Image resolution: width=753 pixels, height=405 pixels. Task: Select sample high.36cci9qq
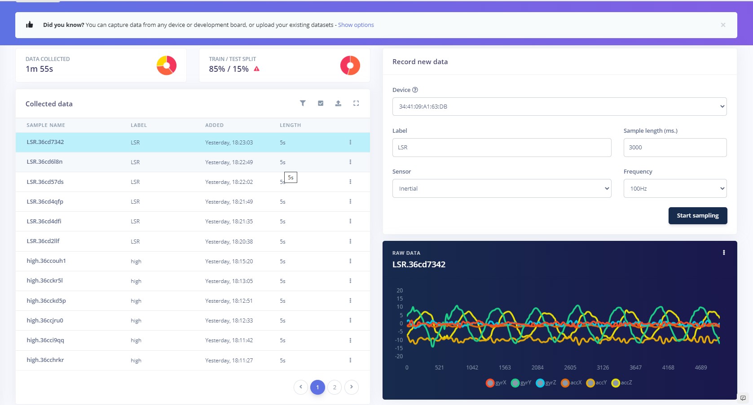click(x=193, y=340)
